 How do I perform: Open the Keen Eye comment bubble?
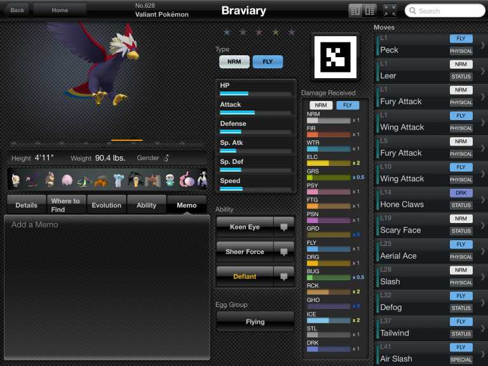point(283,227)
